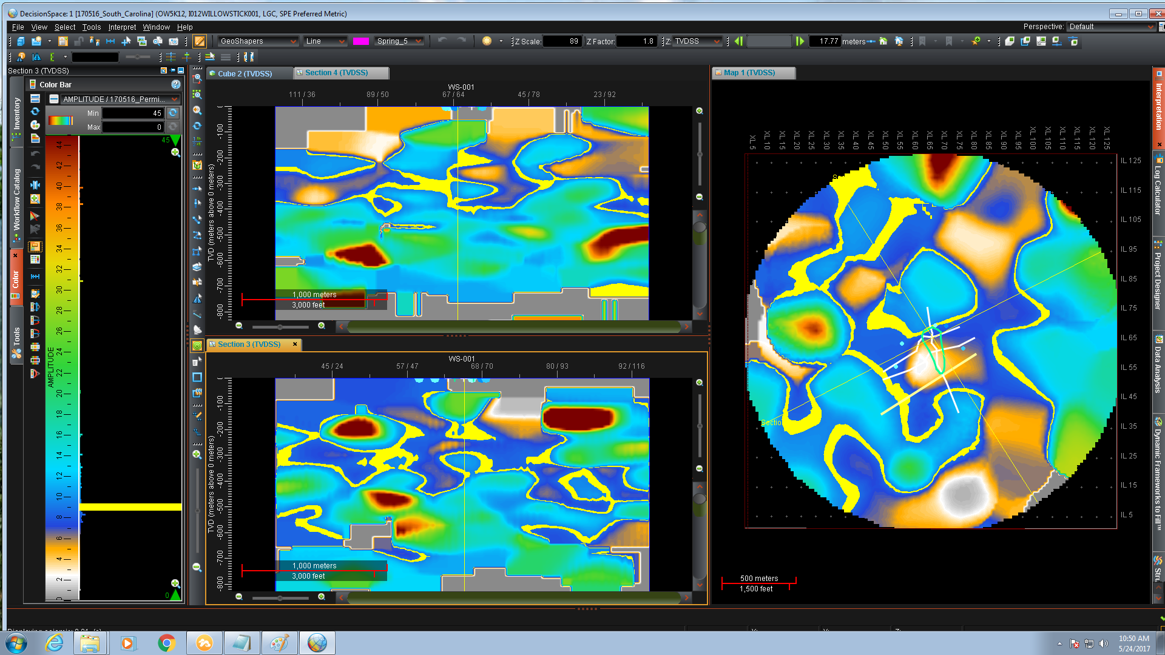Click Section 4 horizontal scrollbar

click(x=514, y=327)
